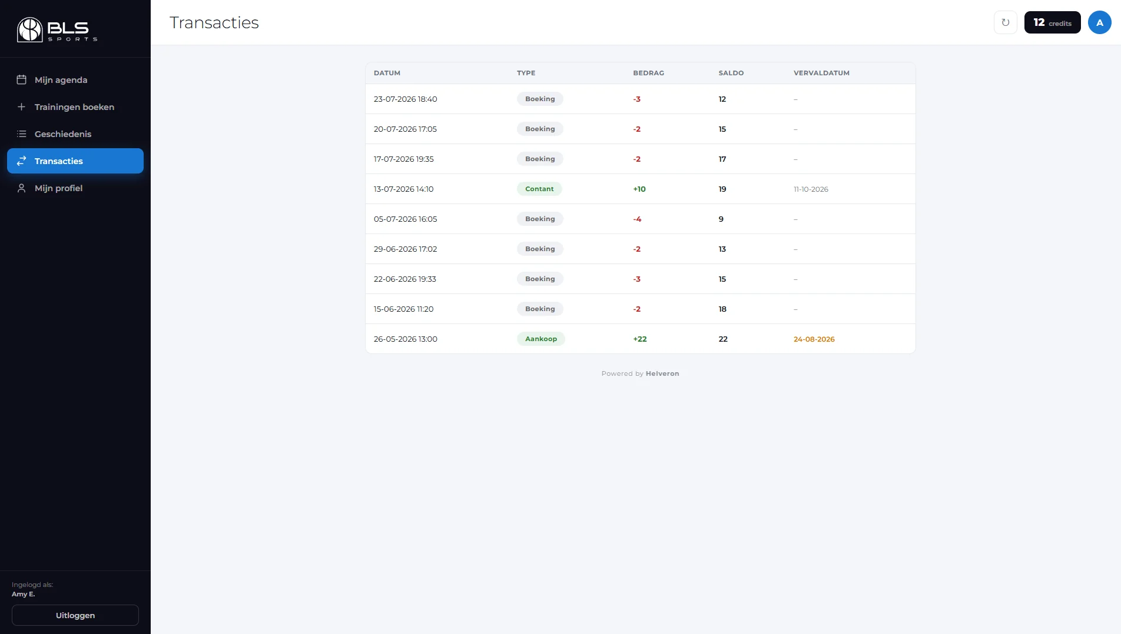Select the row dated 05-07-2026 16:05

(x=640, y=219)
